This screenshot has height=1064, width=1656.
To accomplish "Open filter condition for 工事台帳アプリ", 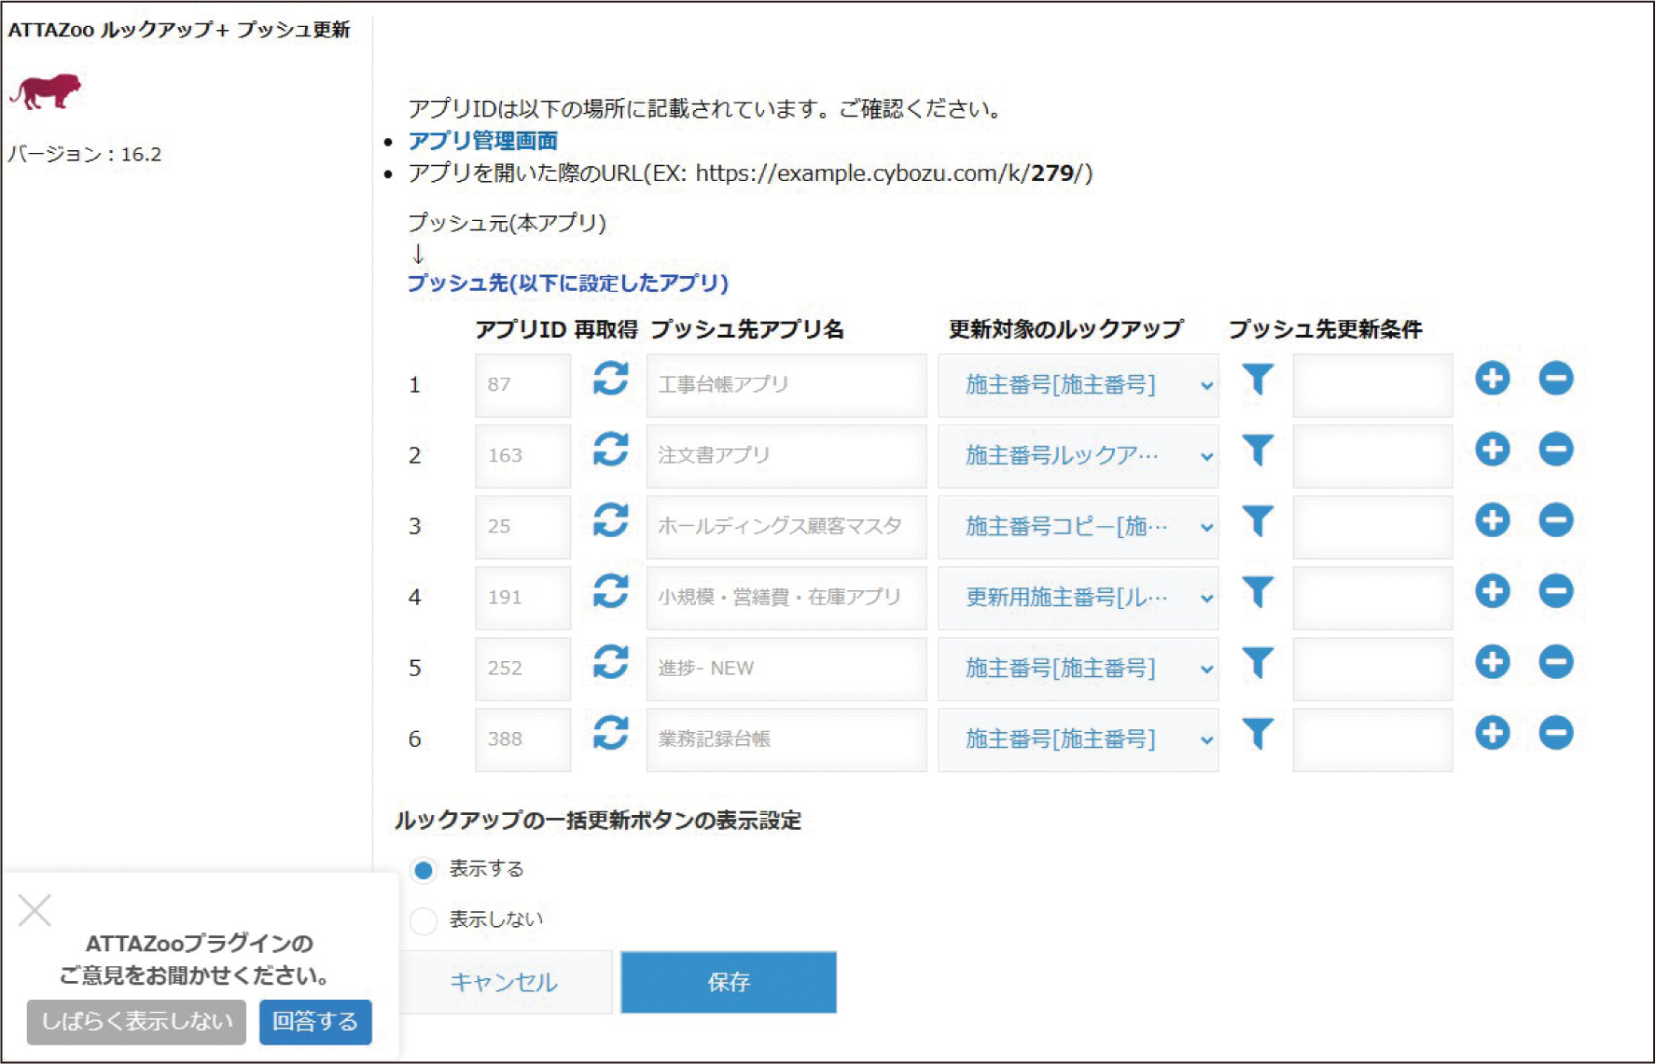I will [1258, 380].
